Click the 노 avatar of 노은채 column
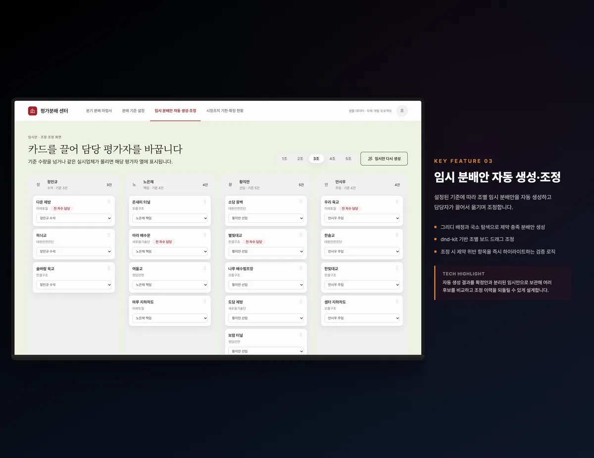This screenshot has width=594, height=458. (x=134, y=184)
